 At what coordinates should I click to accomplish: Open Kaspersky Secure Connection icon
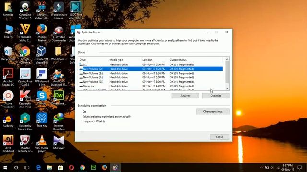25,121
